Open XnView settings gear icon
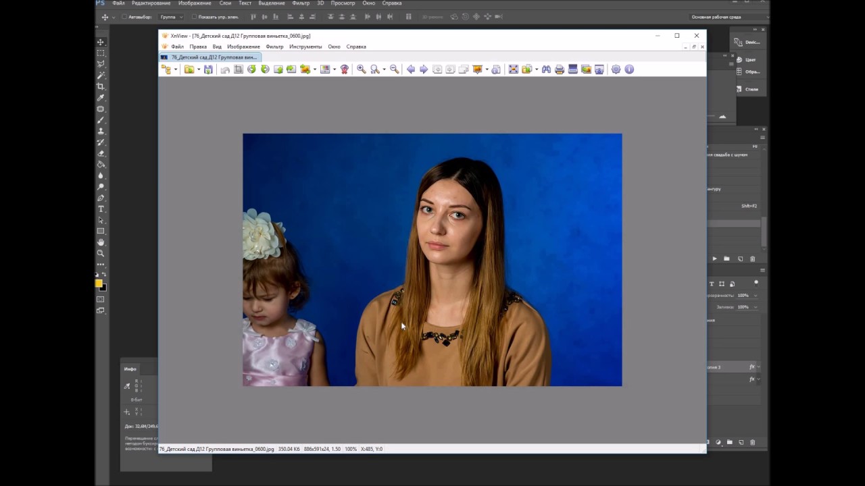The width and height of the screenshot is (865, 486). coord(616,70)
